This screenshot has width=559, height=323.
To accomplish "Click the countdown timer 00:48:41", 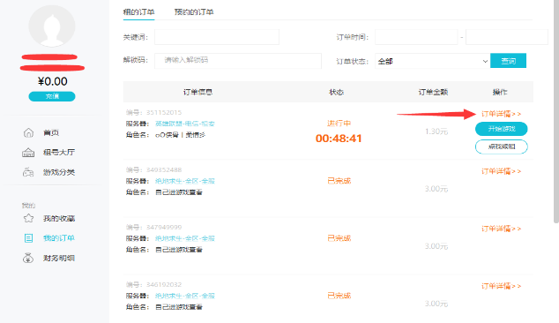I will (x=339, y=139).
